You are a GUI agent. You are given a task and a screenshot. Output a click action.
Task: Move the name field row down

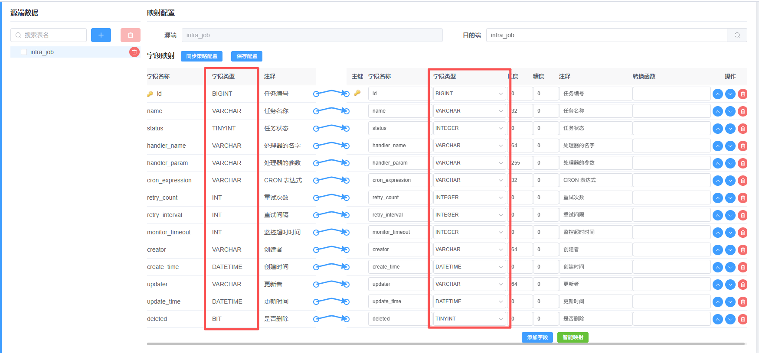(730, 111)
